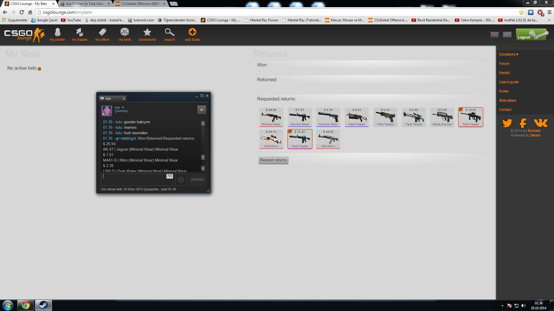Screen dimensions: 554x311
Task: Click the Twitter bird icon
Action: 507,123
